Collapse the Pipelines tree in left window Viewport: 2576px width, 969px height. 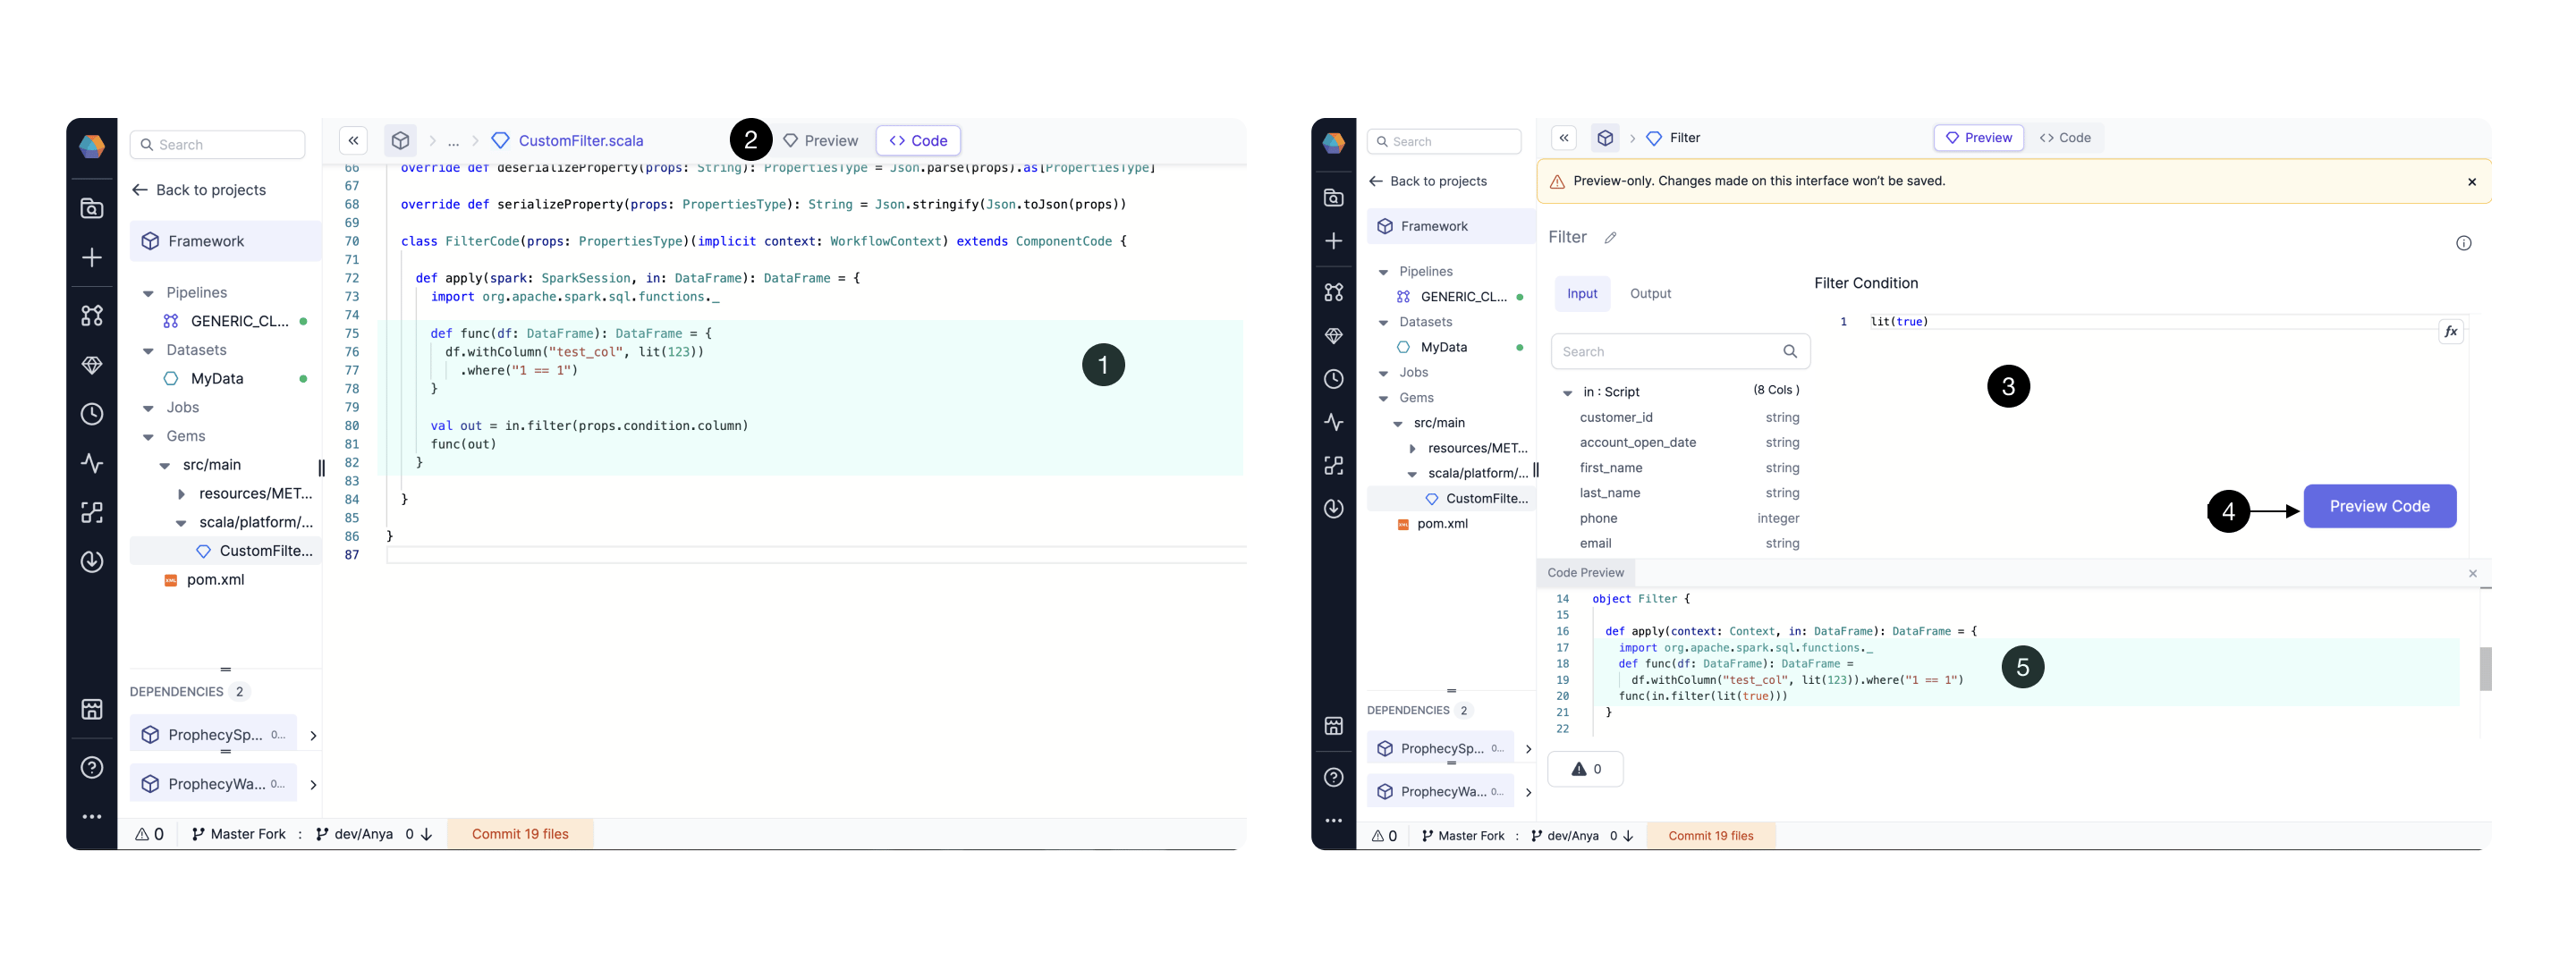click(x=148, y=294)
